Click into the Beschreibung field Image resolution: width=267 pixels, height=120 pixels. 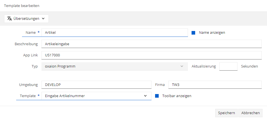point(151,44)
